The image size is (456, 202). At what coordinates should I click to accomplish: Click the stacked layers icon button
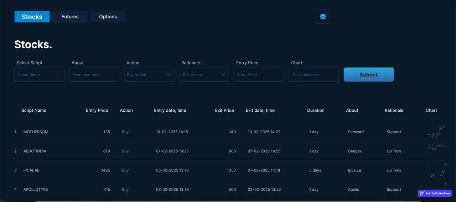pyautogui.click(x=323, y=17)
